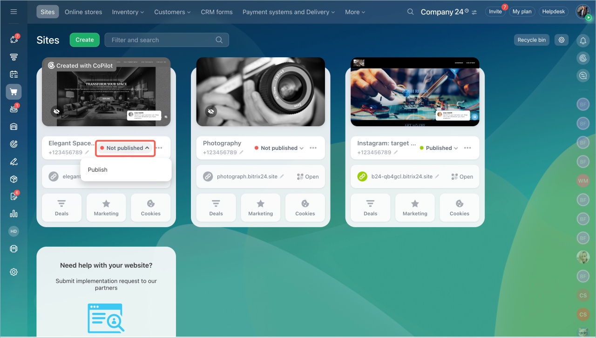Select the shopping cart sidebar icon
The width and height of the screenshot is (596, 338).
point(14,92)
